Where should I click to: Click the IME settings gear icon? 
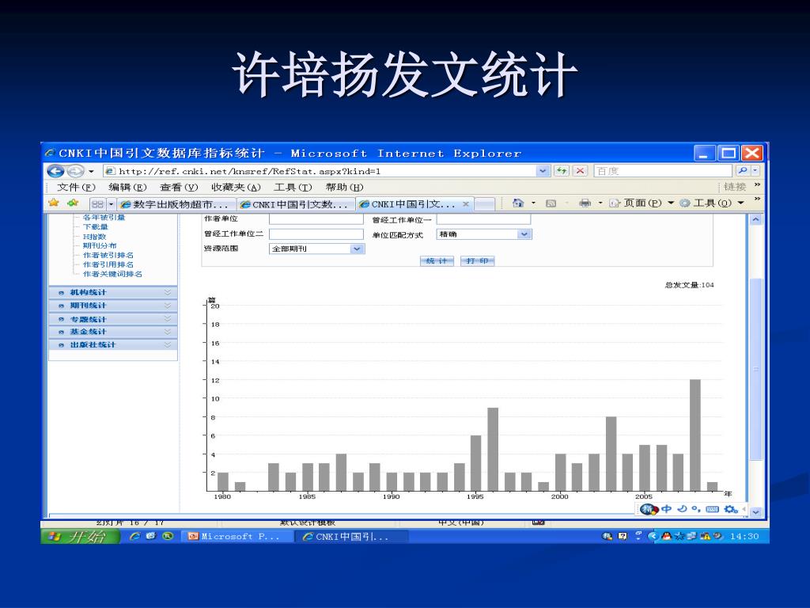[x=730, y=509]
